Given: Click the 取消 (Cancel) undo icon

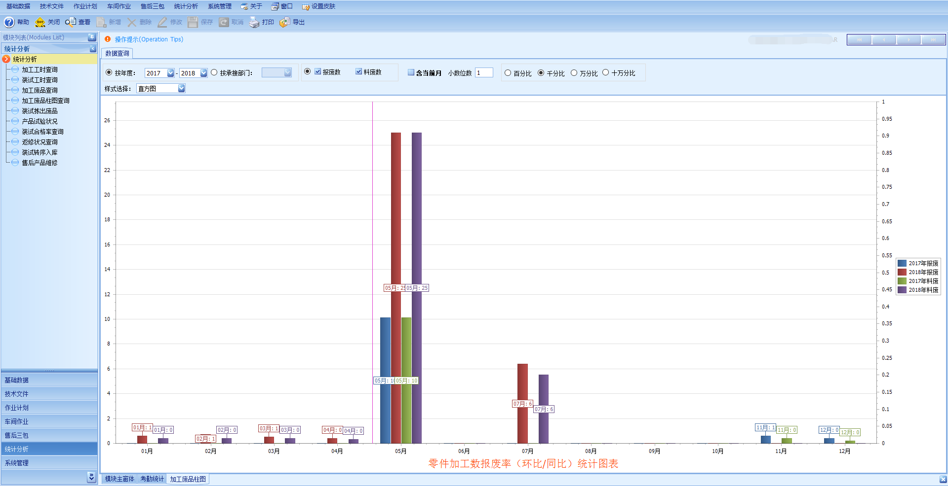Looking at the screenshot, I should click(224, 22).
